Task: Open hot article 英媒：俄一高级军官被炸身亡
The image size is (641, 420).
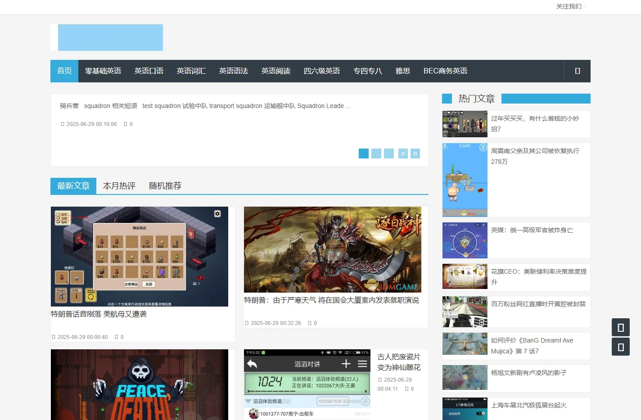Action: (x=532, y=230)
